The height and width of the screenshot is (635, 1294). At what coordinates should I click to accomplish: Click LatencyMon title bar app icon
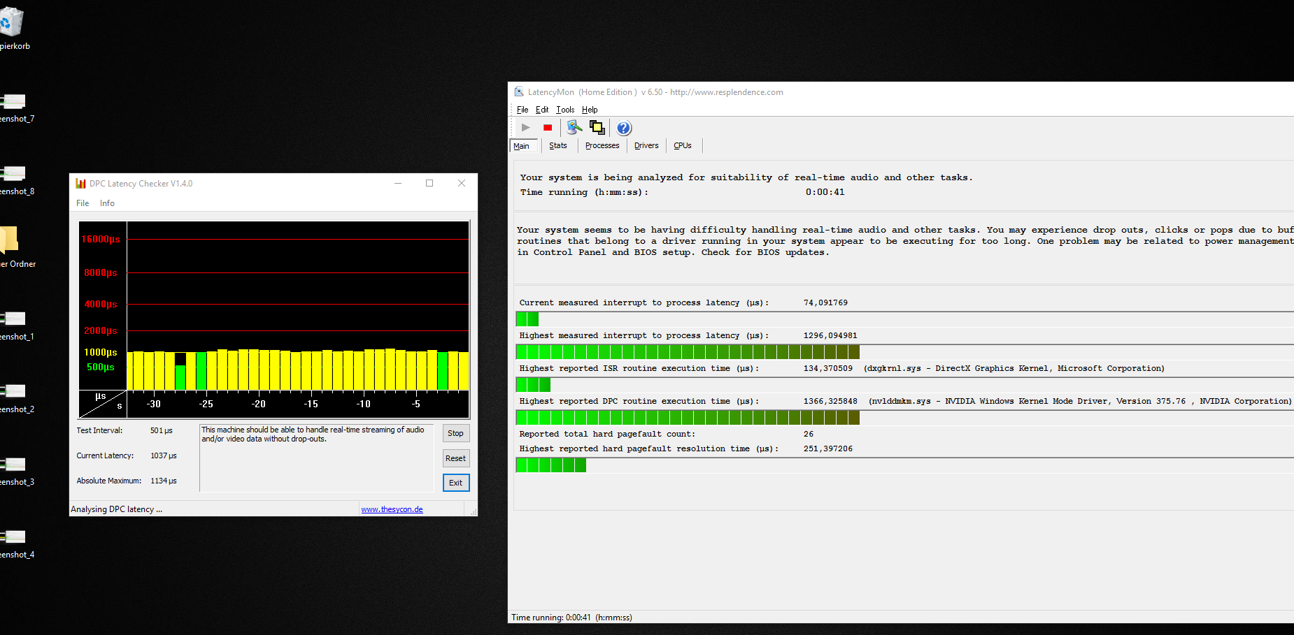(x=519, y=92)
